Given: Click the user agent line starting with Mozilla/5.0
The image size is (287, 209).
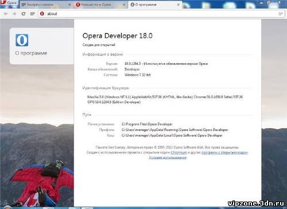Looking at the screenshot, I should tap(165, 97).
